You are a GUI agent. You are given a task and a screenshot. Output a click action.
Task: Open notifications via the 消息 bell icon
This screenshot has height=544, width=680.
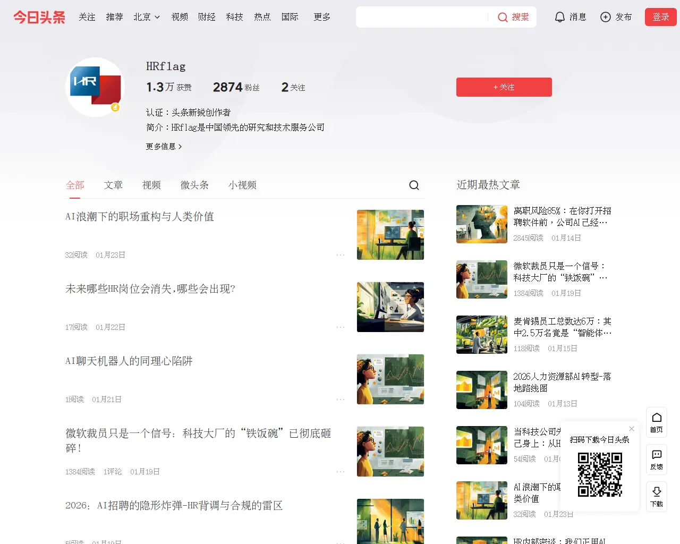[x=559, y=17]
